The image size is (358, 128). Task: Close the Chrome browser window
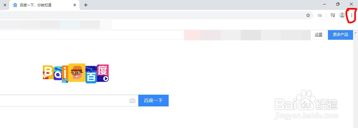[351, 4]
